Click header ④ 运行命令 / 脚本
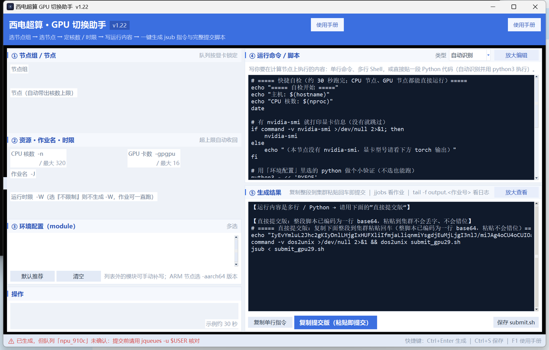The image size is (549, 350). pyautogui.click(x=274, y=56)
